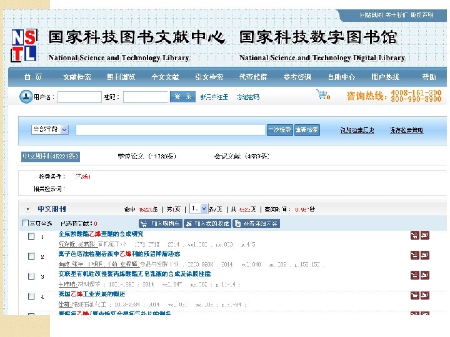Tick checkbox for result 3
This screenshot has height=337, width=450.
(x=31, y=276)
